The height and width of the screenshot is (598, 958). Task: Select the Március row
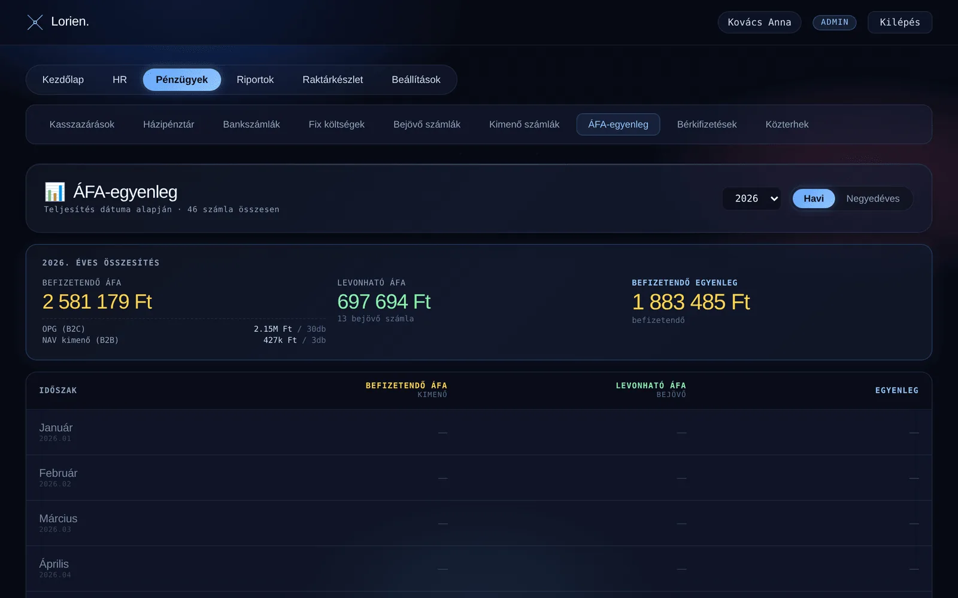479,523
